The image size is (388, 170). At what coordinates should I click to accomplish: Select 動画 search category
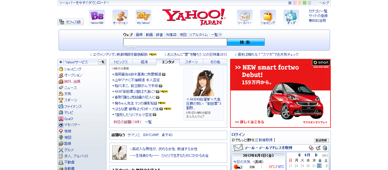149,35
